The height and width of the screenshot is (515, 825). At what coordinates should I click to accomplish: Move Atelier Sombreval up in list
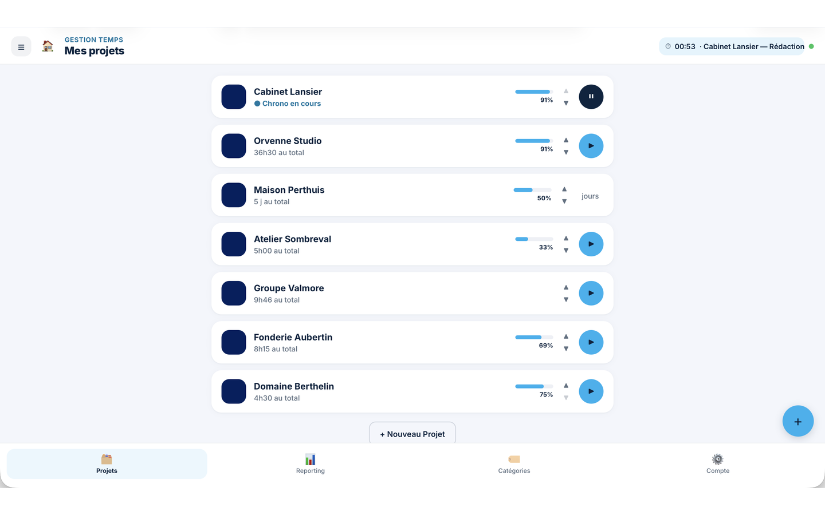point(566,239)
